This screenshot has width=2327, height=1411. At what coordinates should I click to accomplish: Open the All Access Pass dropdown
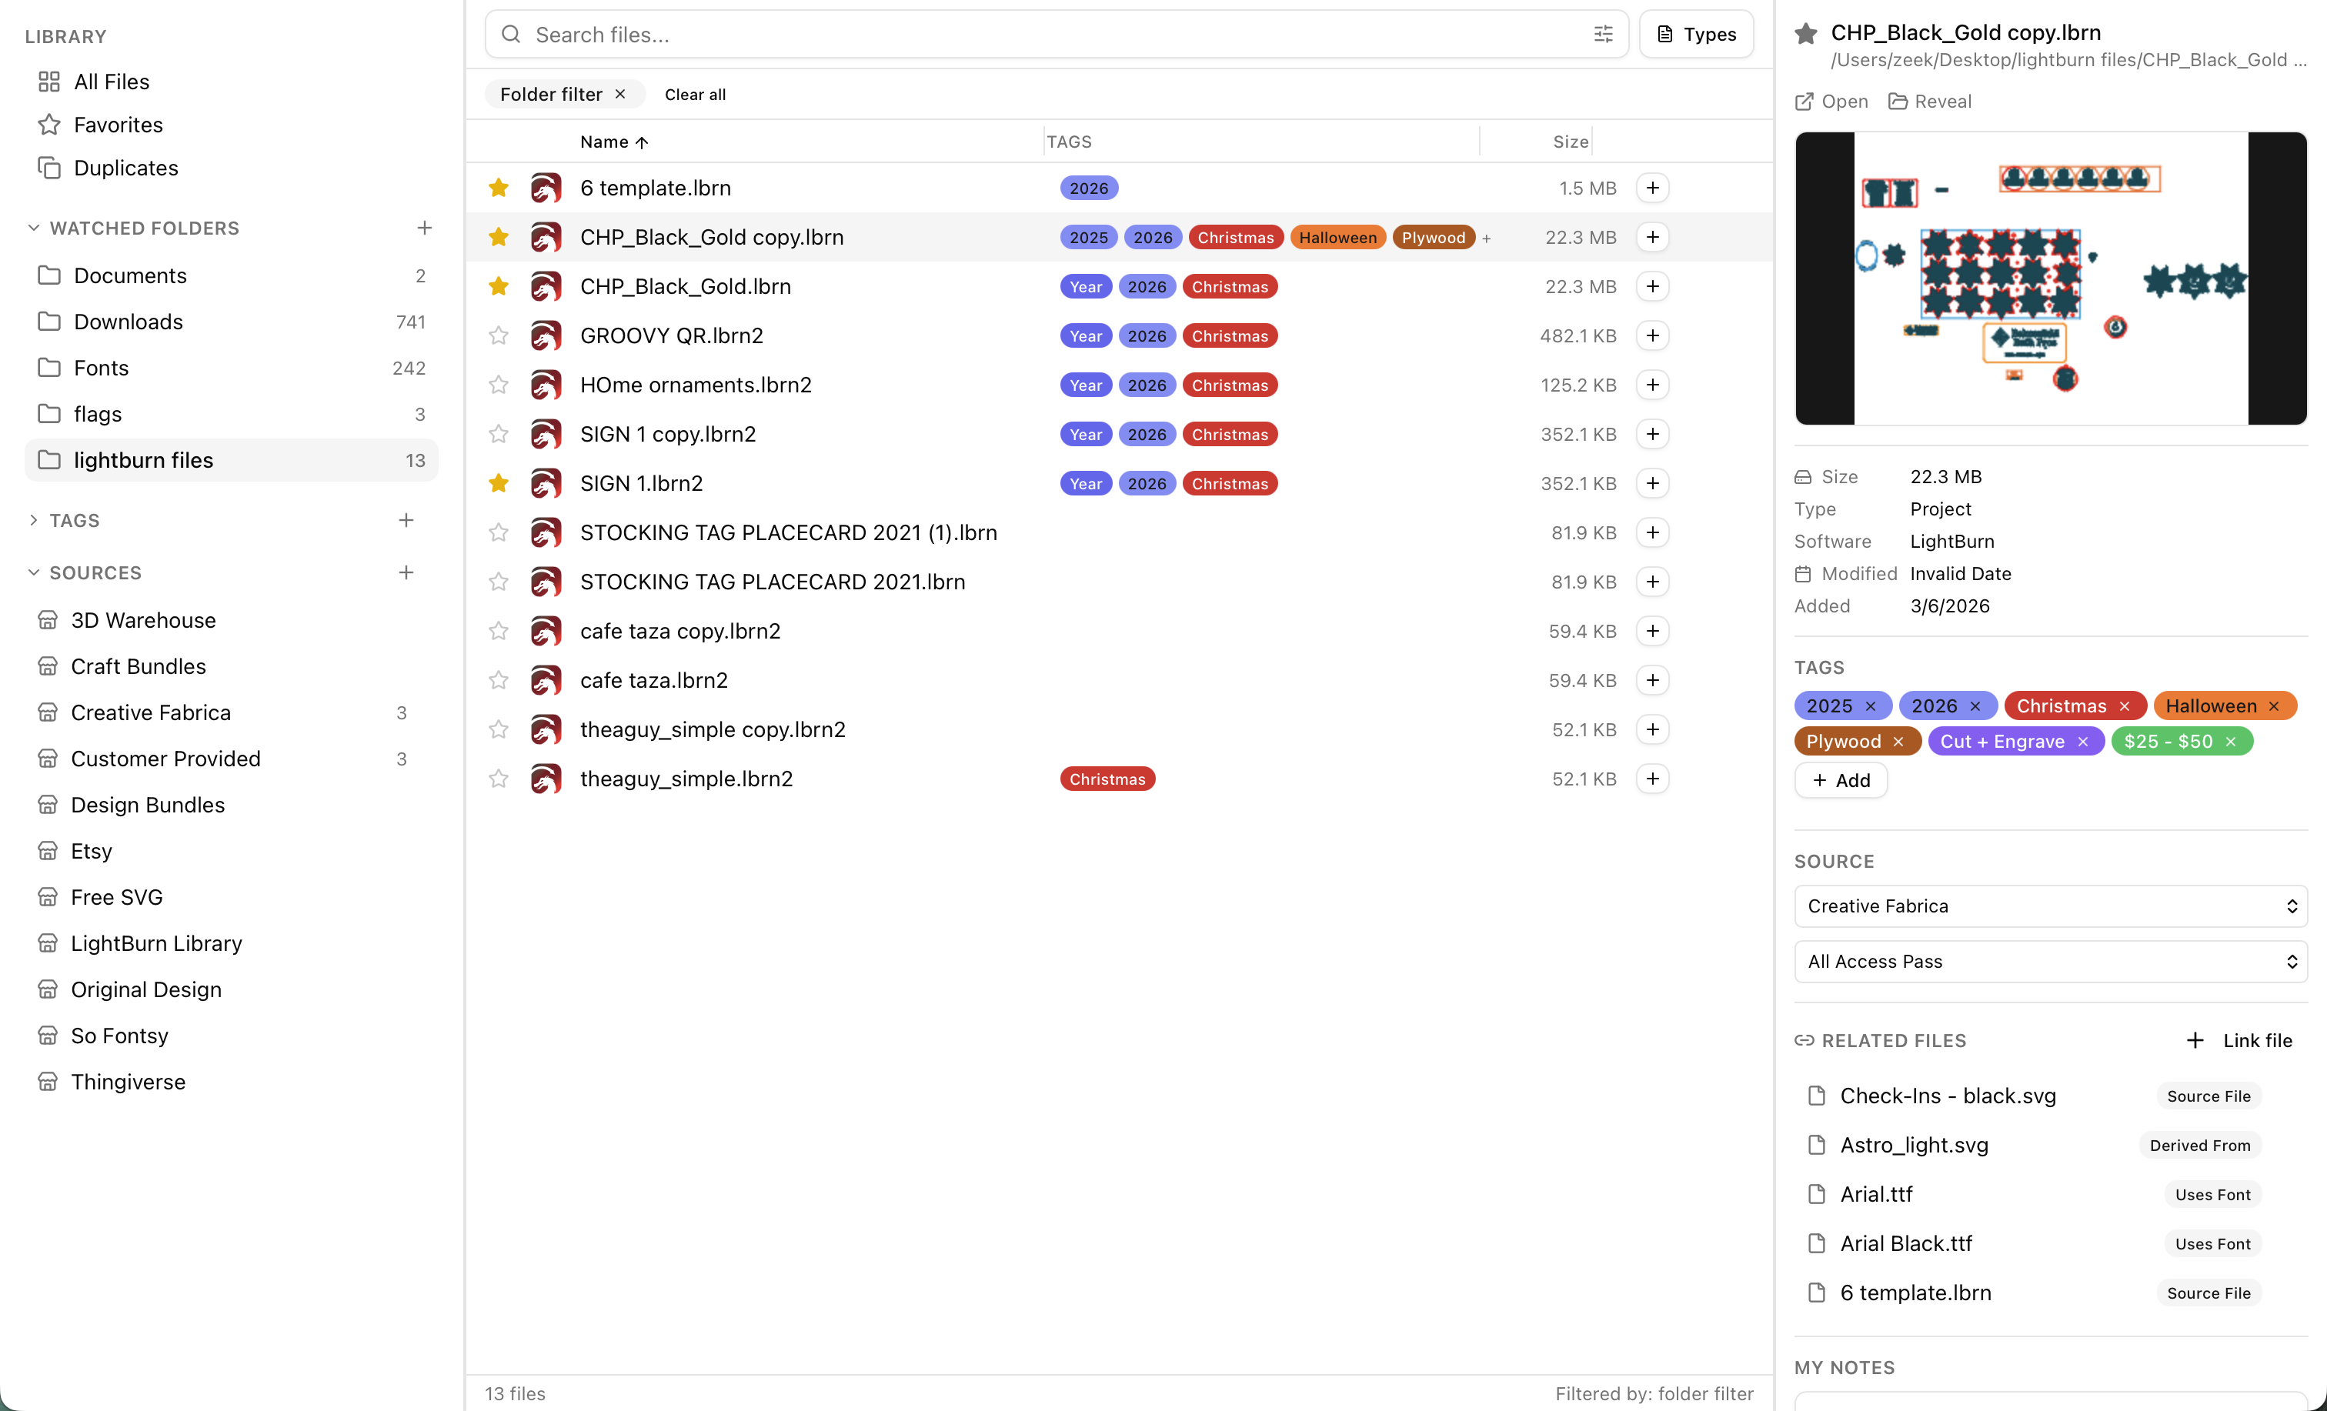coord(2048,962)
